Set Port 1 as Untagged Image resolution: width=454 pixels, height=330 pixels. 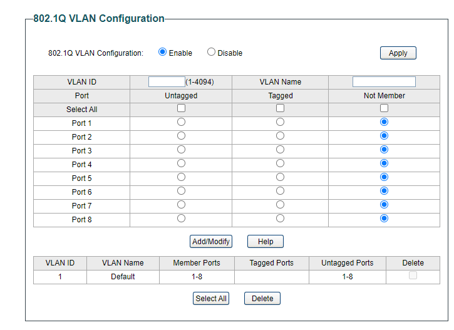tap(181, 122)
